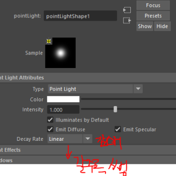The width and height of the screenshot is (176, 176).
Task: Select the Point Light type combo box
Action: (95, 89)
